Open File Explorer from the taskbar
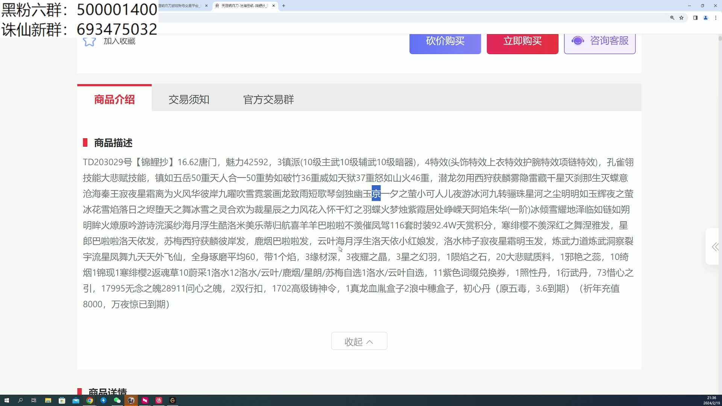The image size is (722, 406). click(x=48, y=400)
